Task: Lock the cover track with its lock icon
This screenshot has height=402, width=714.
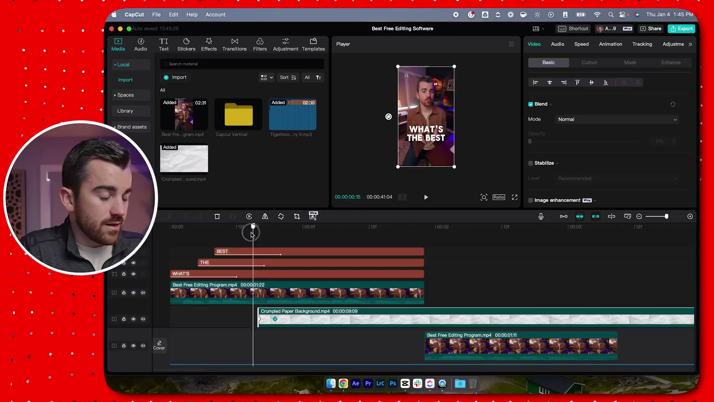Action: click(124, 346)
